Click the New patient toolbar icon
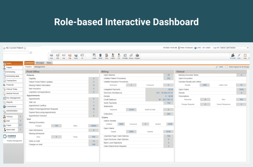 tap(51, 56)
